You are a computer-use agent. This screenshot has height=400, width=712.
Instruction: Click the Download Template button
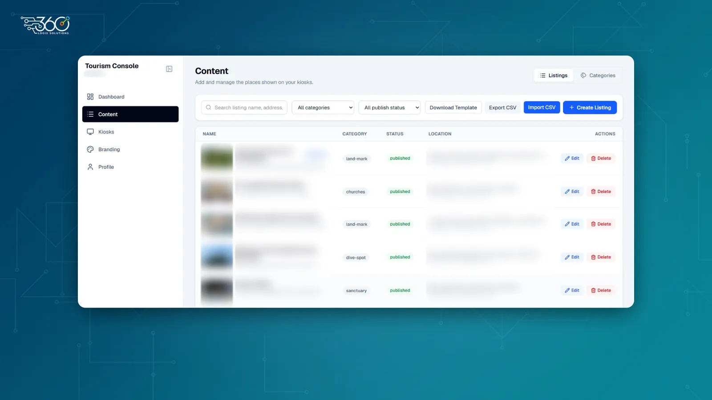(x=453, y=108)
